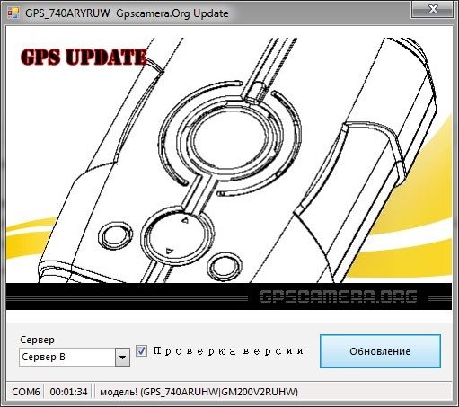This screenshot has width=459, height=407.
Task: Click the модель! GPS_740ARUHW status message
Action: click(199, 392)
